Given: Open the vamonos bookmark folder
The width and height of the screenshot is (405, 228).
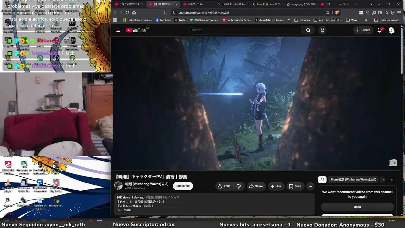Looking at the screenshot, I should [x=302, y=20].
